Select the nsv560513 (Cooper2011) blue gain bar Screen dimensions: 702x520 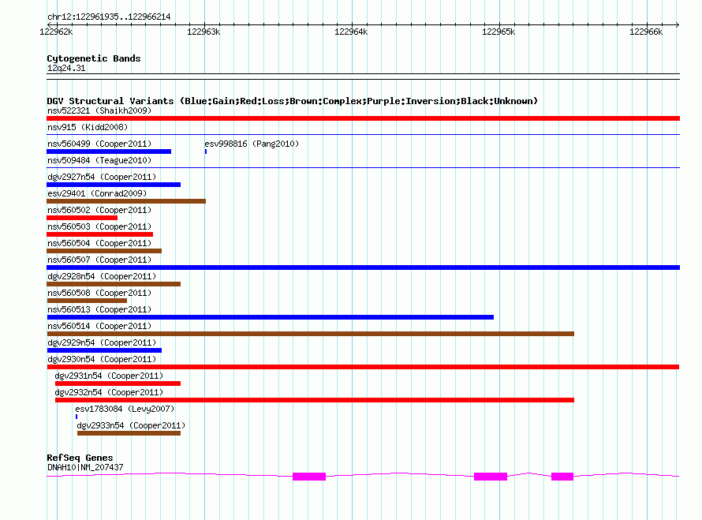270,317
